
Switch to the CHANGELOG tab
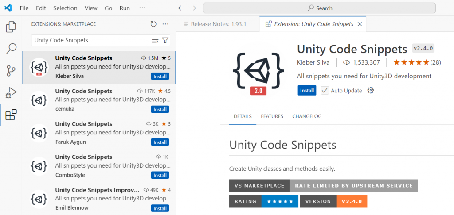307,116
